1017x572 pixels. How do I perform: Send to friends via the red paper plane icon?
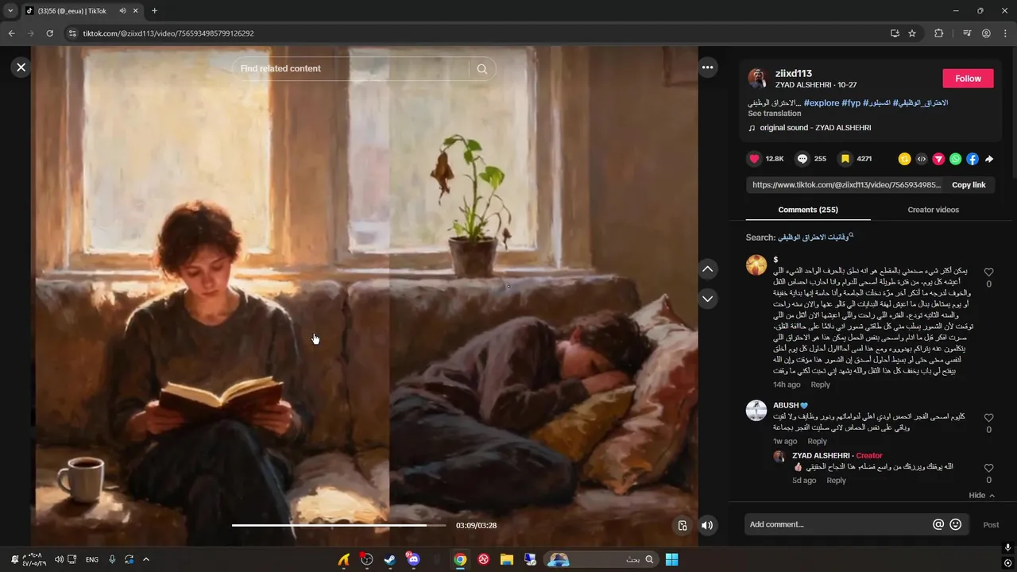point(938,159)
